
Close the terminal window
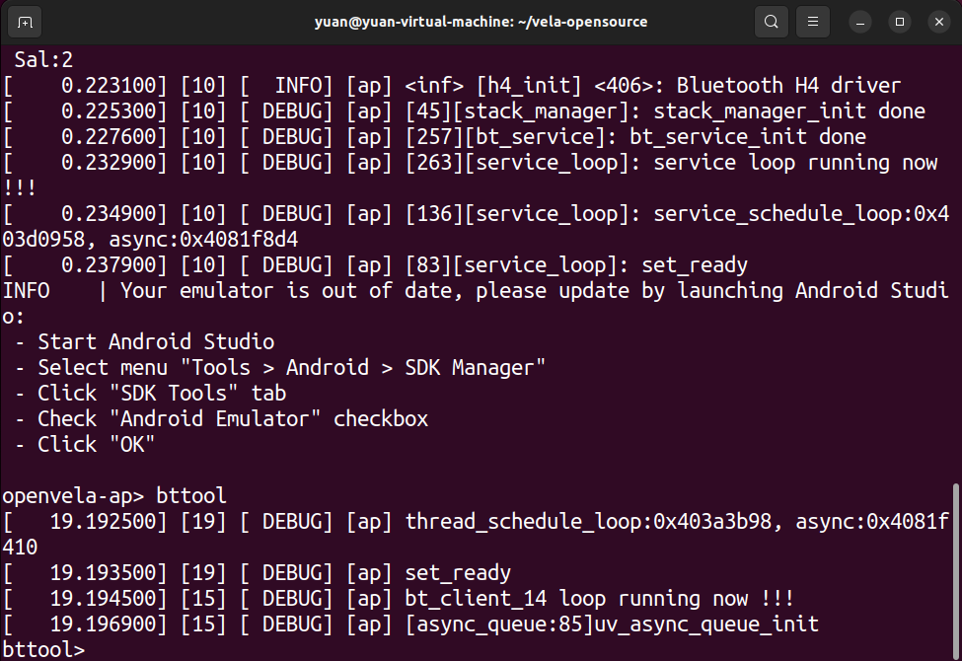pos(937,21)
